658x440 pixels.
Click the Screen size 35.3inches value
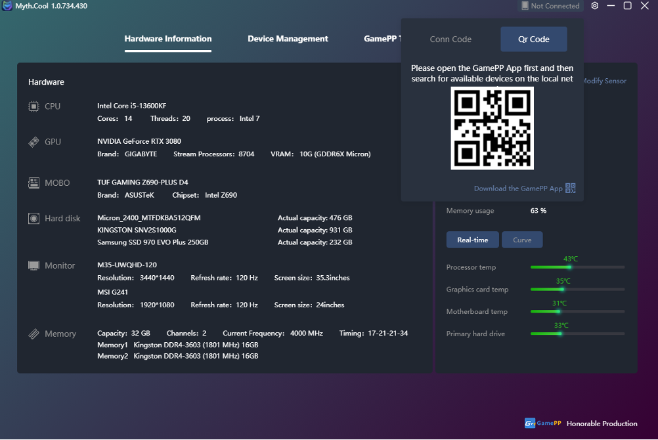[333, 278]
